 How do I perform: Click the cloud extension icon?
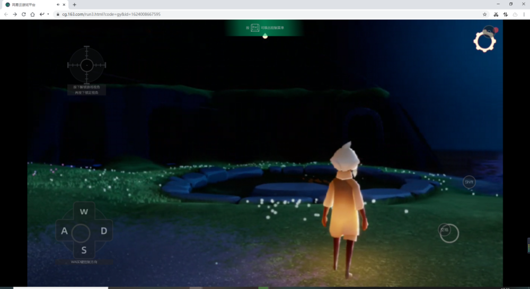coord(515,14)
